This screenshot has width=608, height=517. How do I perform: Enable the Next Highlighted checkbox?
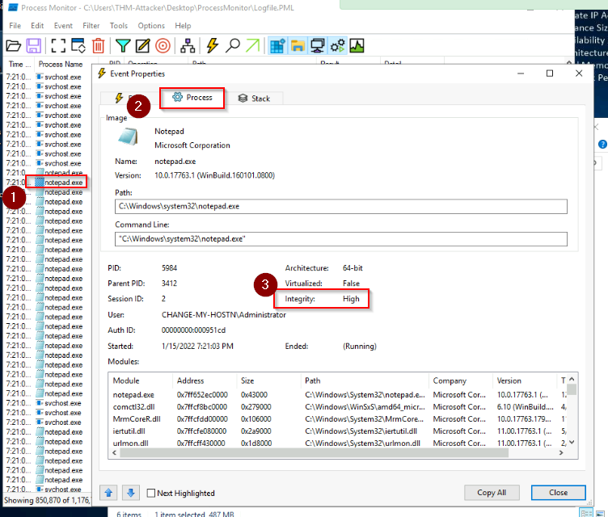(x=151, y=493)
